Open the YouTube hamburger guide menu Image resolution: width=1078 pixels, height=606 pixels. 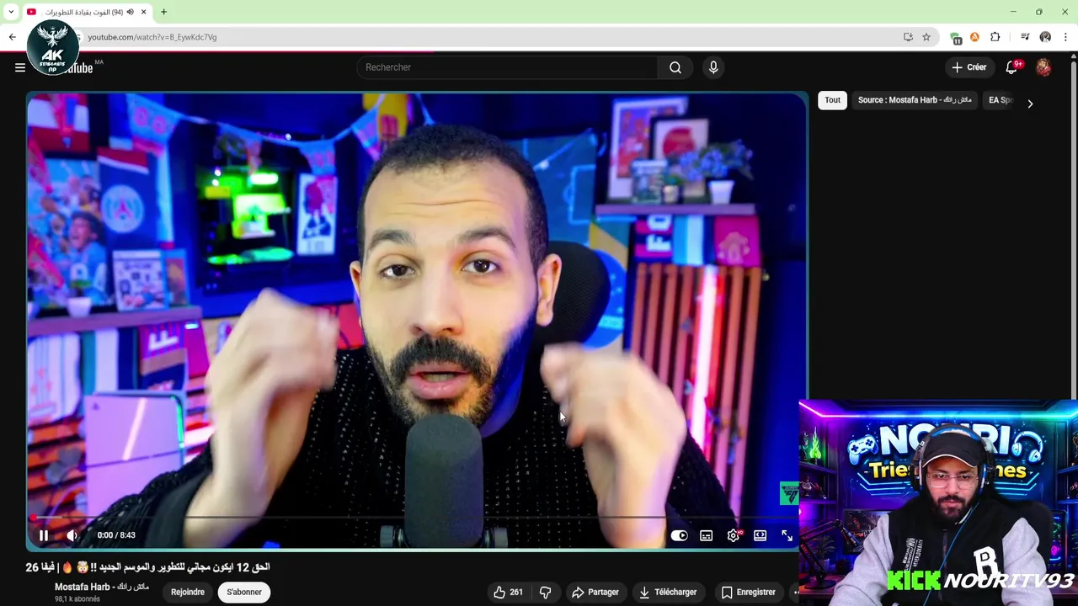[20, 67]
